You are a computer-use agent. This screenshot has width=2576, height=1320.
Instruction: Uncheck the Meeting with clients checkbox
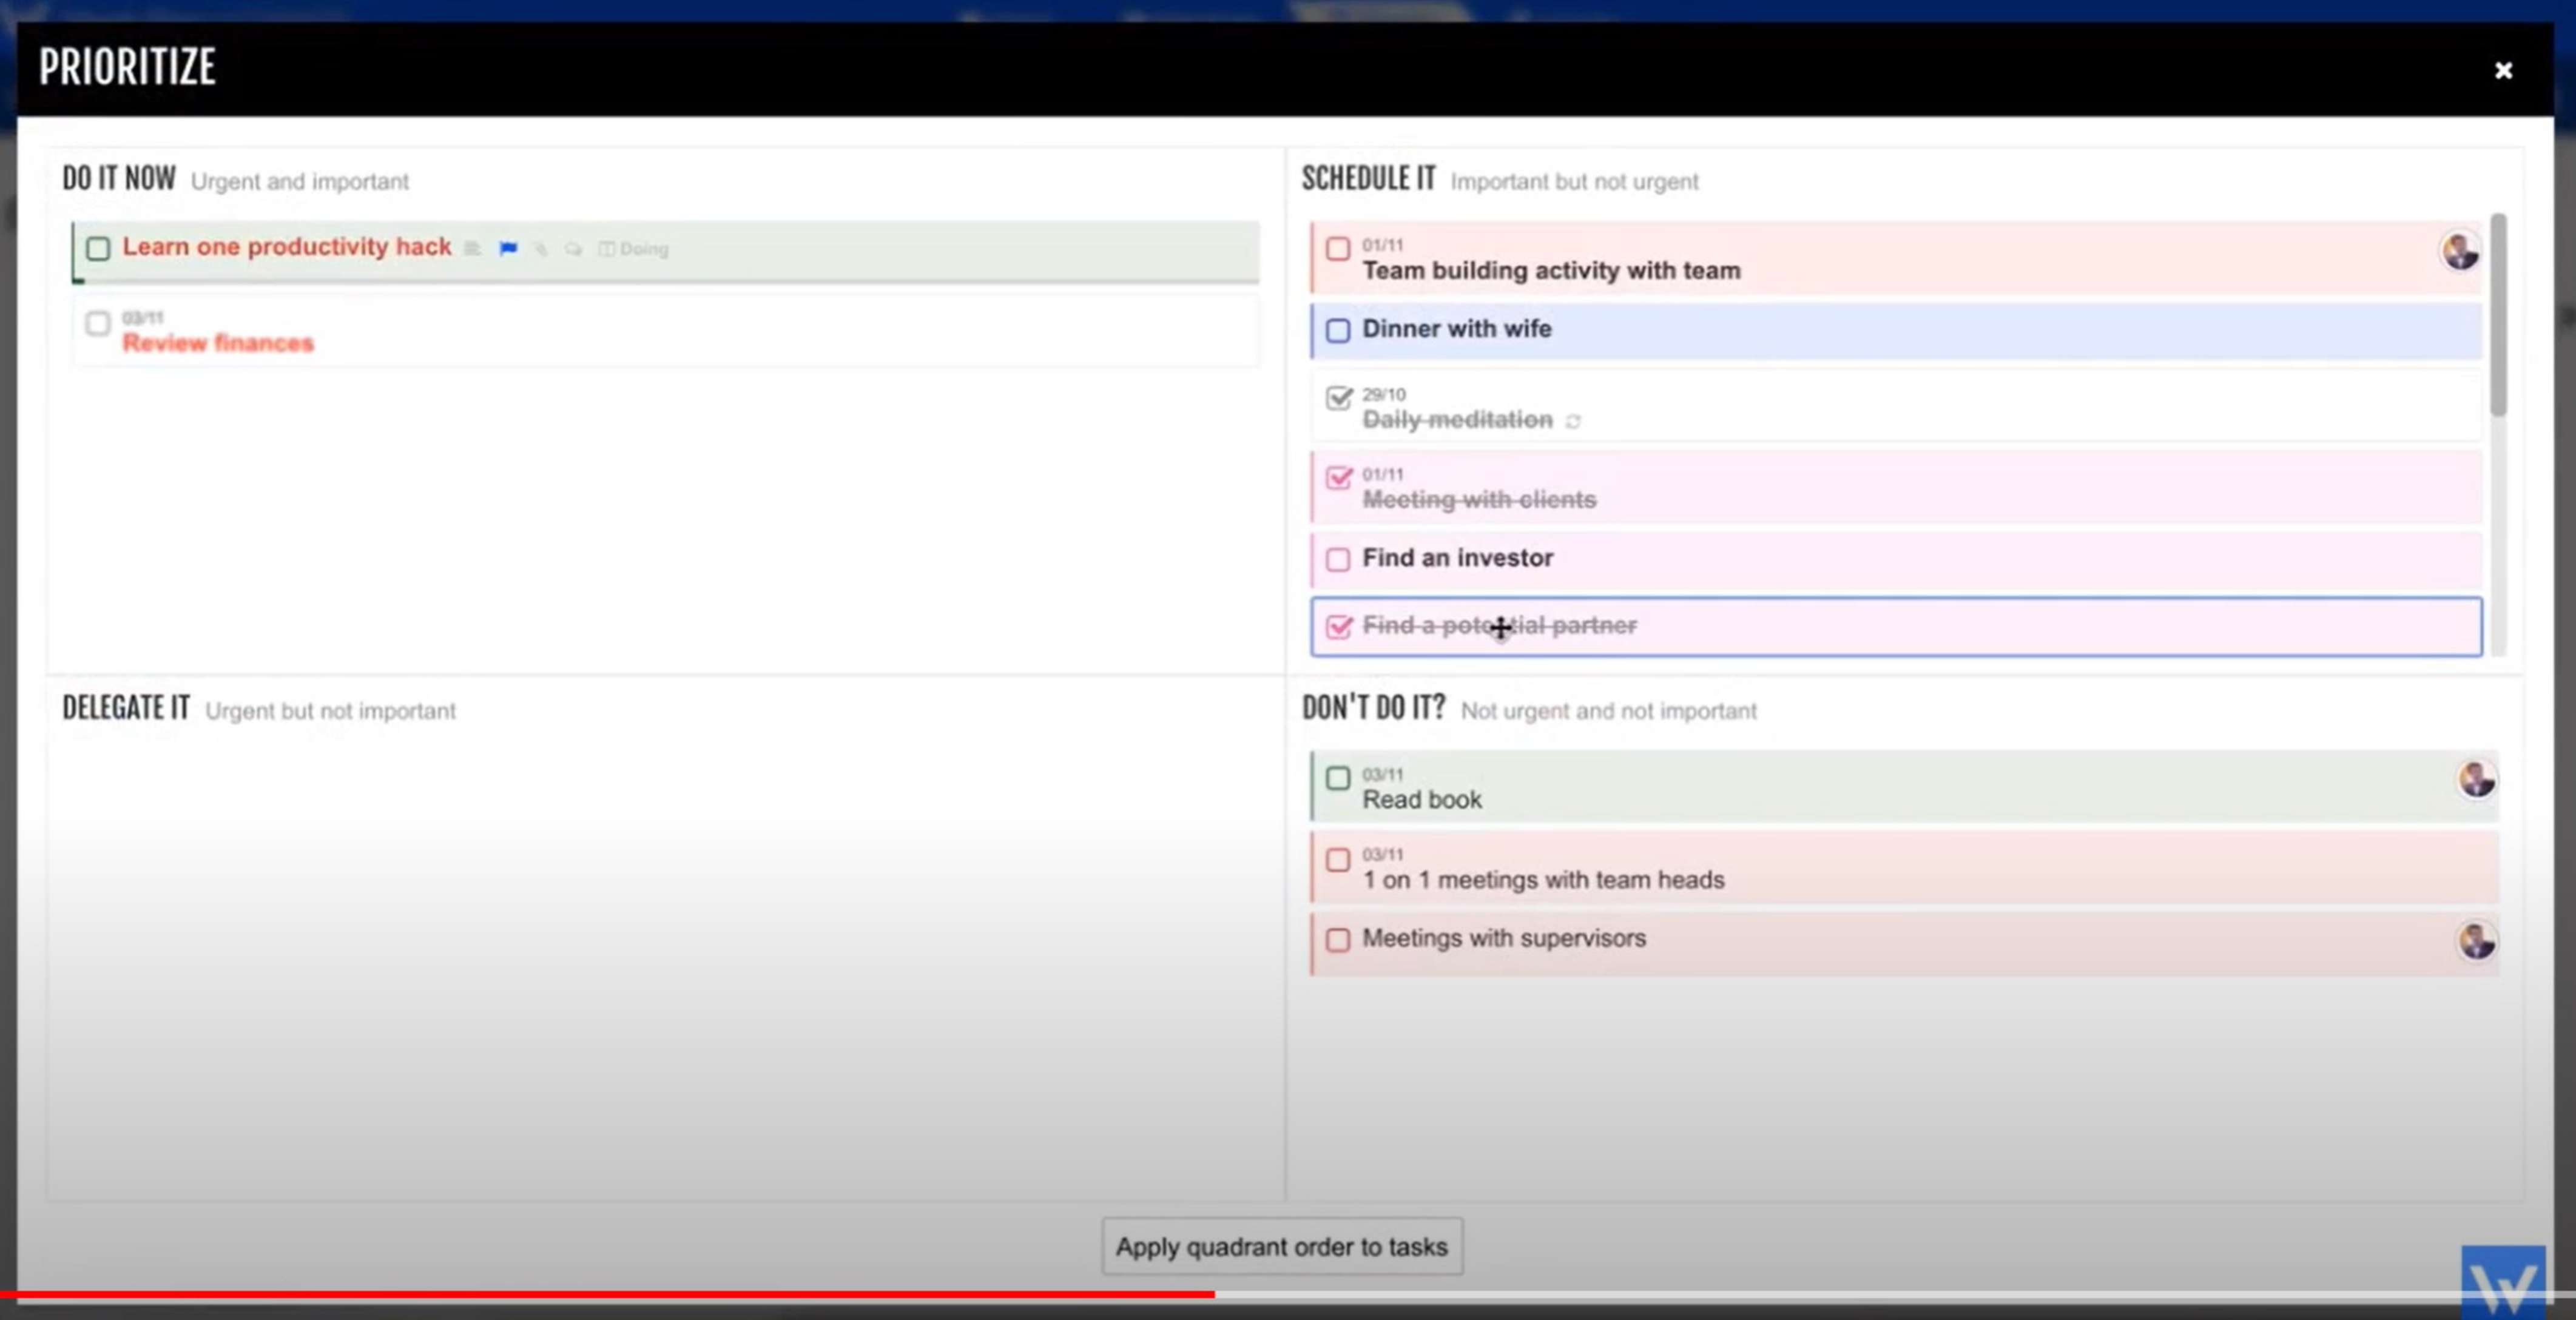point(1338,478)
